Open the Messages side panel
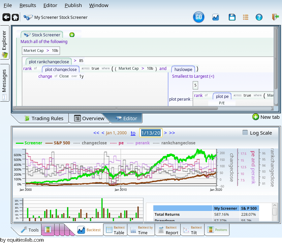Screen dimensions: 282x243 click(x=4, y=83)
